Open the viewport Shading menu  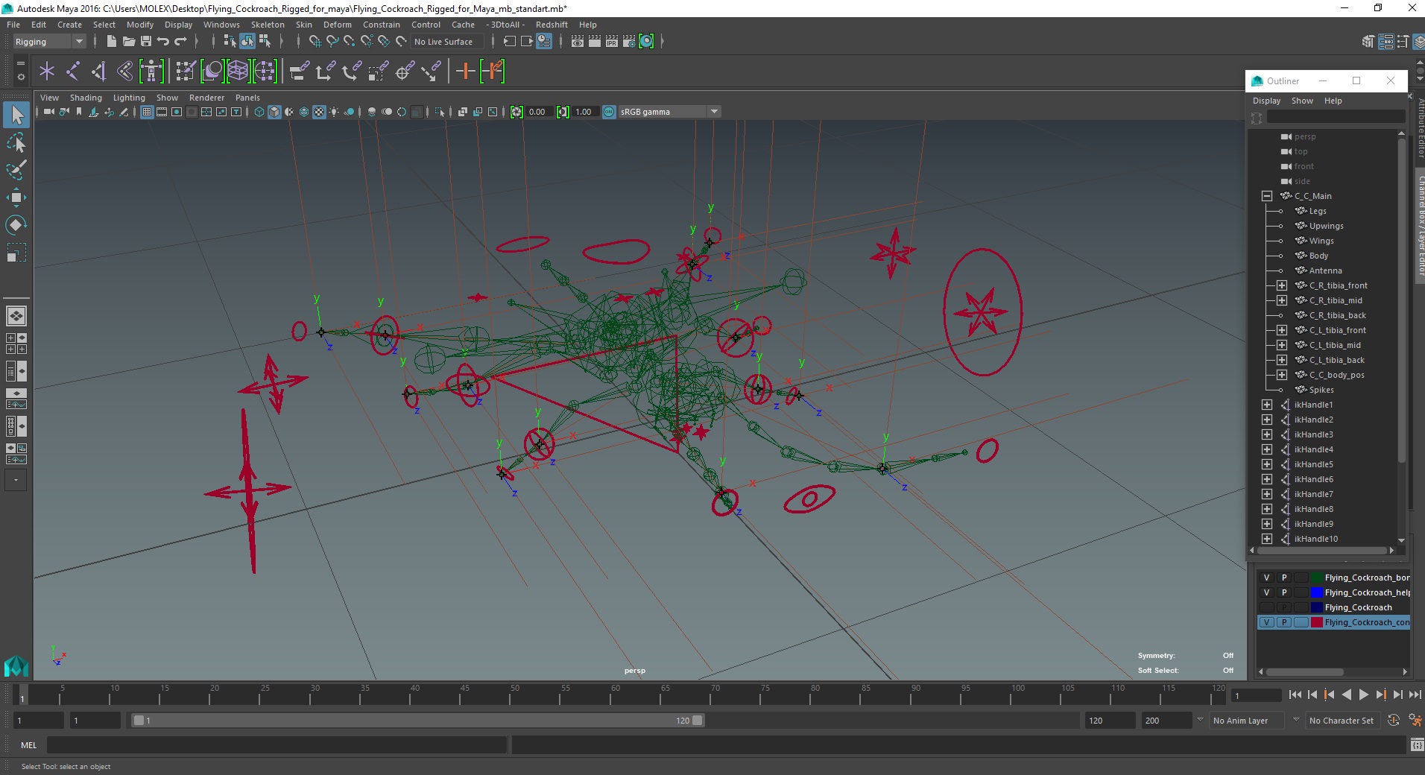coord(86,98)
